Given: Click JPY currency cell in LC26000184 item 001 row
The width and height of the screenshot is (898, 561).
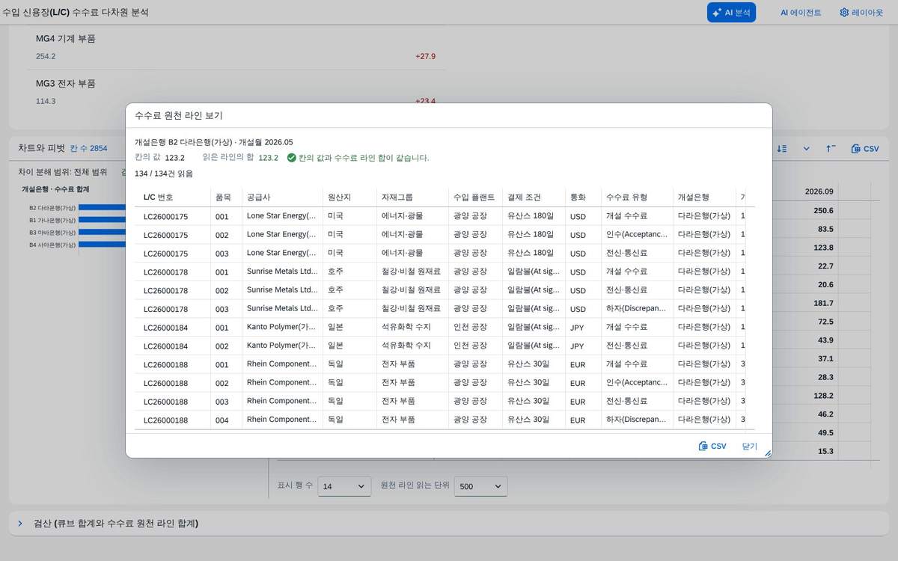Looking at the screenshot, I should (583, 327).
